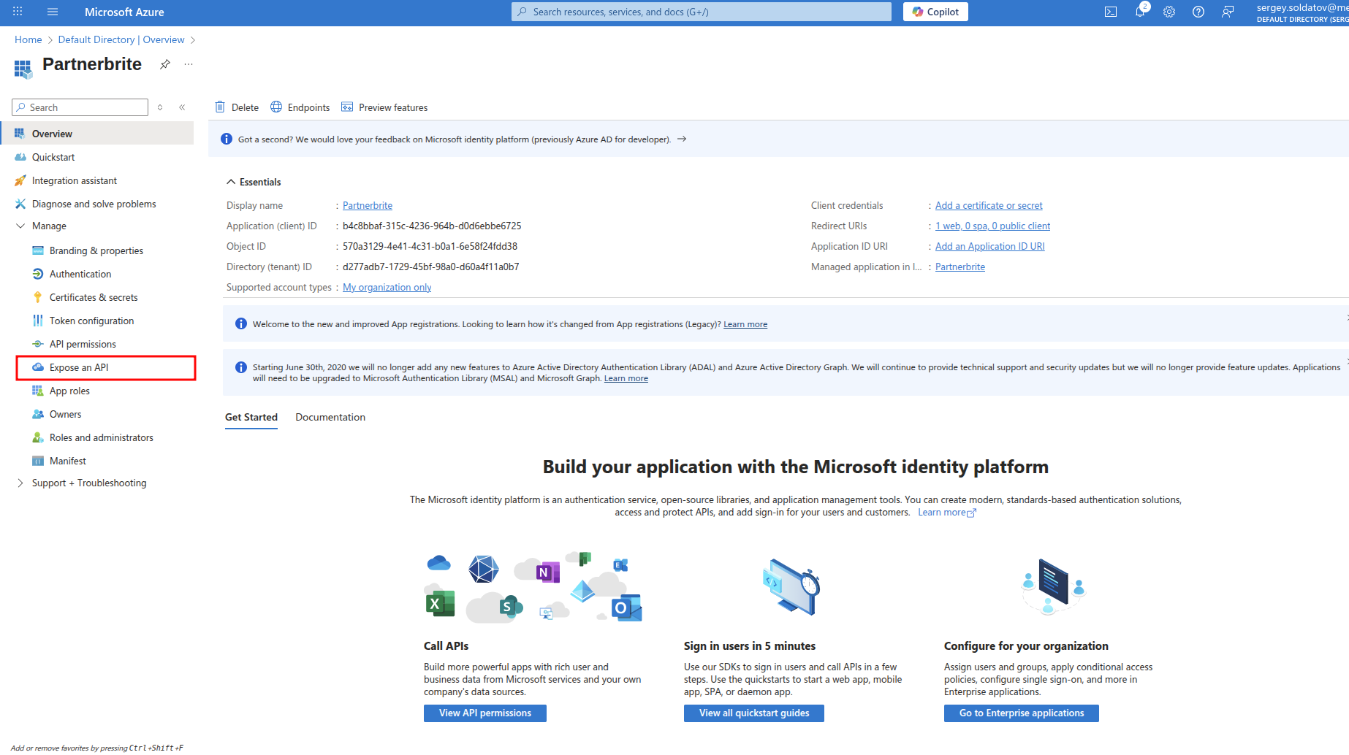
Task: Open the notifications bell
Action: pyautogui.click(x=1141, y=11)
